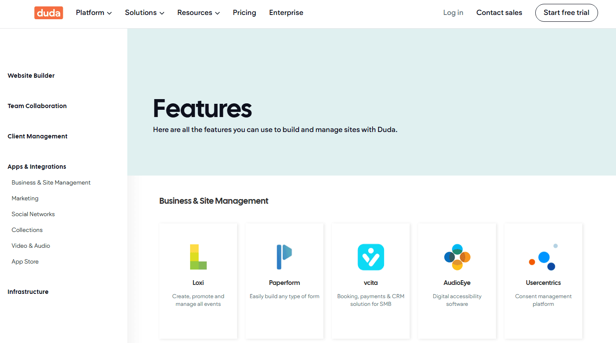Click the Duda logo
The image size is (616, 343).
pos(49,13)
